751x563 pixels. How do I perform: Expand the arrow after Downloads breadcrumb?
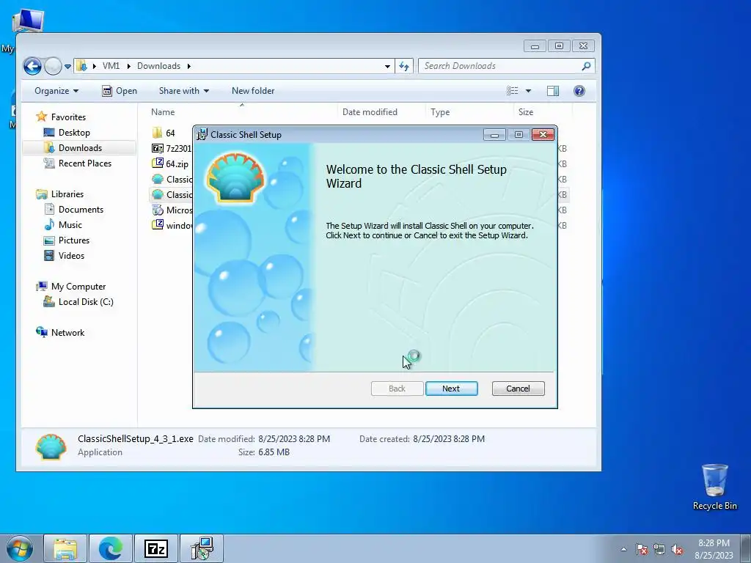(x=188, y=66)
